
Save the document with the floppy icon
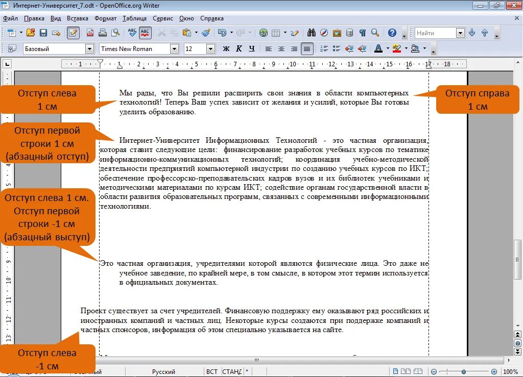click(x=43, y=33)
